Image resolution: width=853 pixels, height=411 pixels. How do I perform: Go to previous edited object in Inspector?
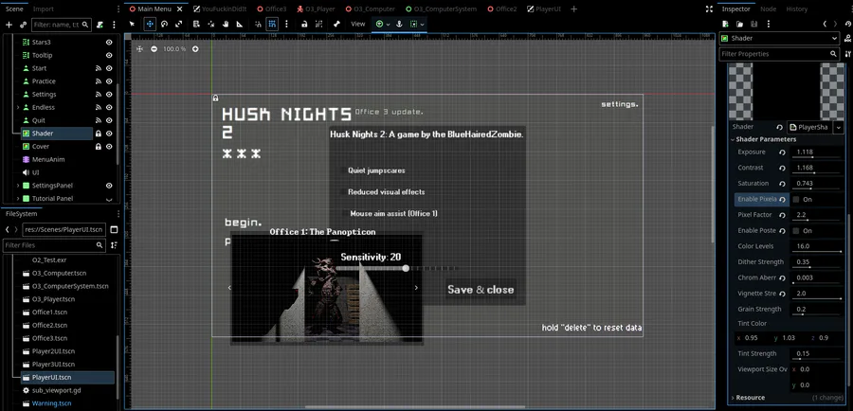(x=826, y=24)
